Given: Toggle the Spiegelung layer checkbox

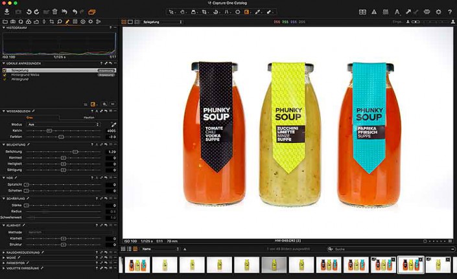Looking at the screenshot, I should click(5, 71).
